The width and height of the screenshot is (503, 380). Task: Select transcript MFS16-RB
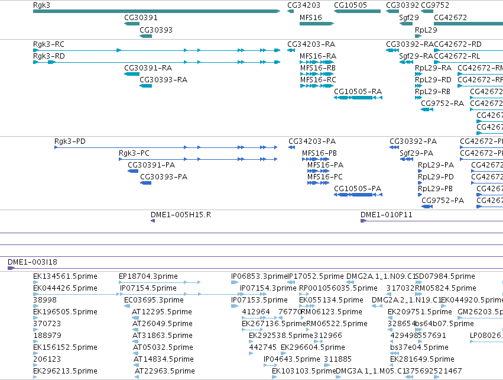(317, 74)
